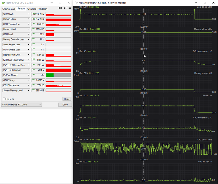218x184 pixels.
Task: Click the MAX indicator beside GPU Temperature
Action: click(x=33, y=23)
